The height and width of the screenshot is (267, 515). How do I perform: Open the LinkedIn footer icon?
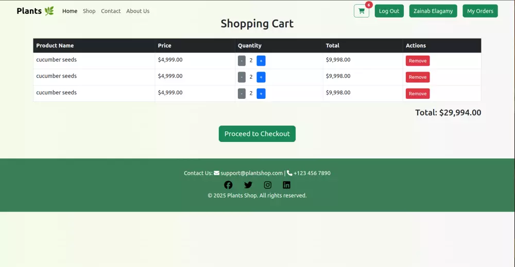pyautogui.click(x=286, y=185)
